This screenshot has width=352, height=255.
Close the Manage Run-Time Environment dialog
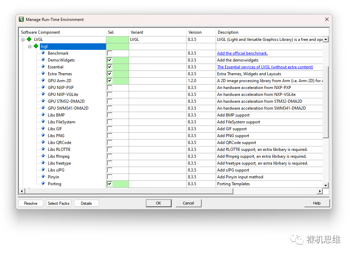click(327, 19)
